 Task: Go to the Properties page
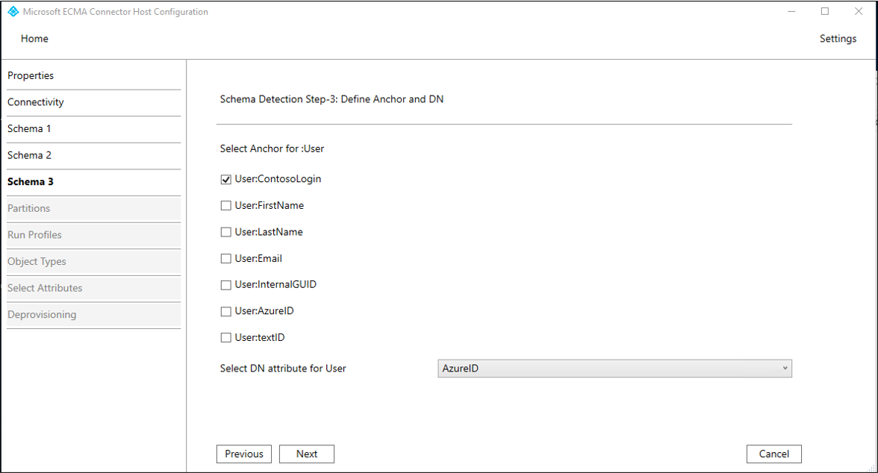31,76
